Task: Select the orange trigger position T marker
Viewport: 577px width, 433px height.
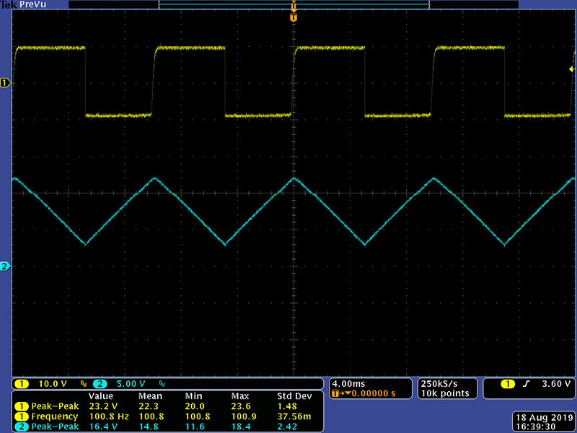Action: click(x=294, y=17)
